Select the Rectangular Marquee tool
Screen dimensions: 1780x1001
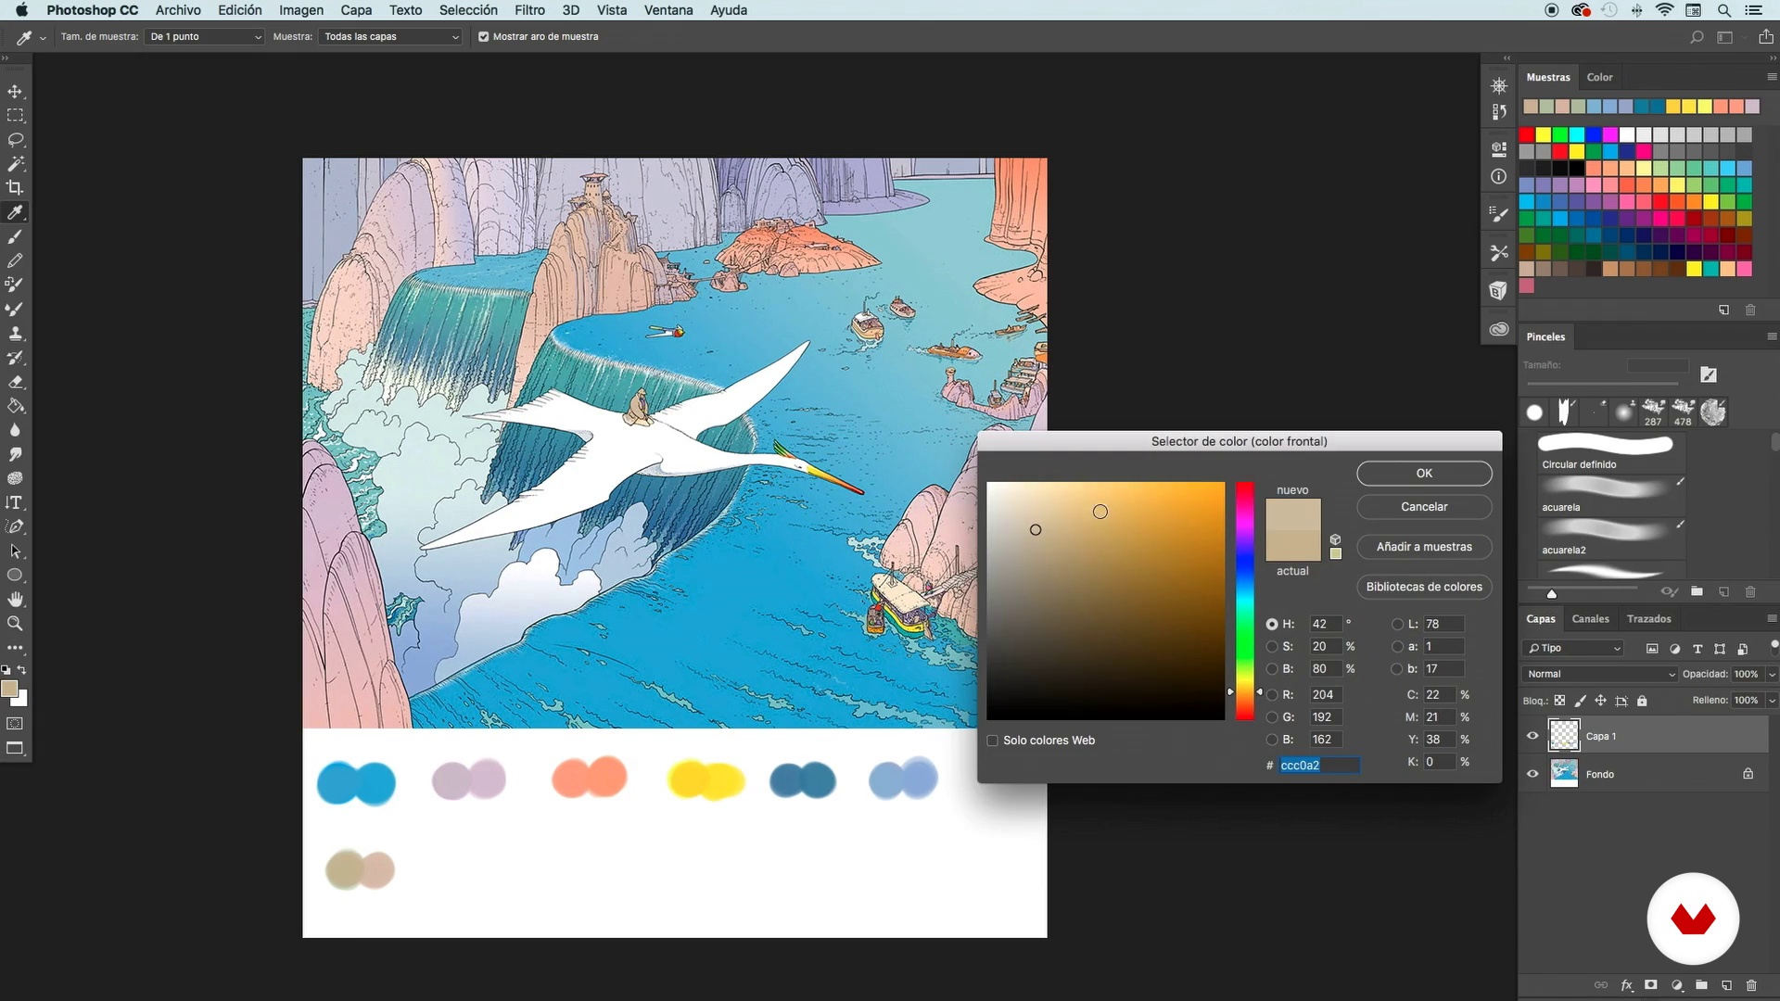tap(15, 116)
